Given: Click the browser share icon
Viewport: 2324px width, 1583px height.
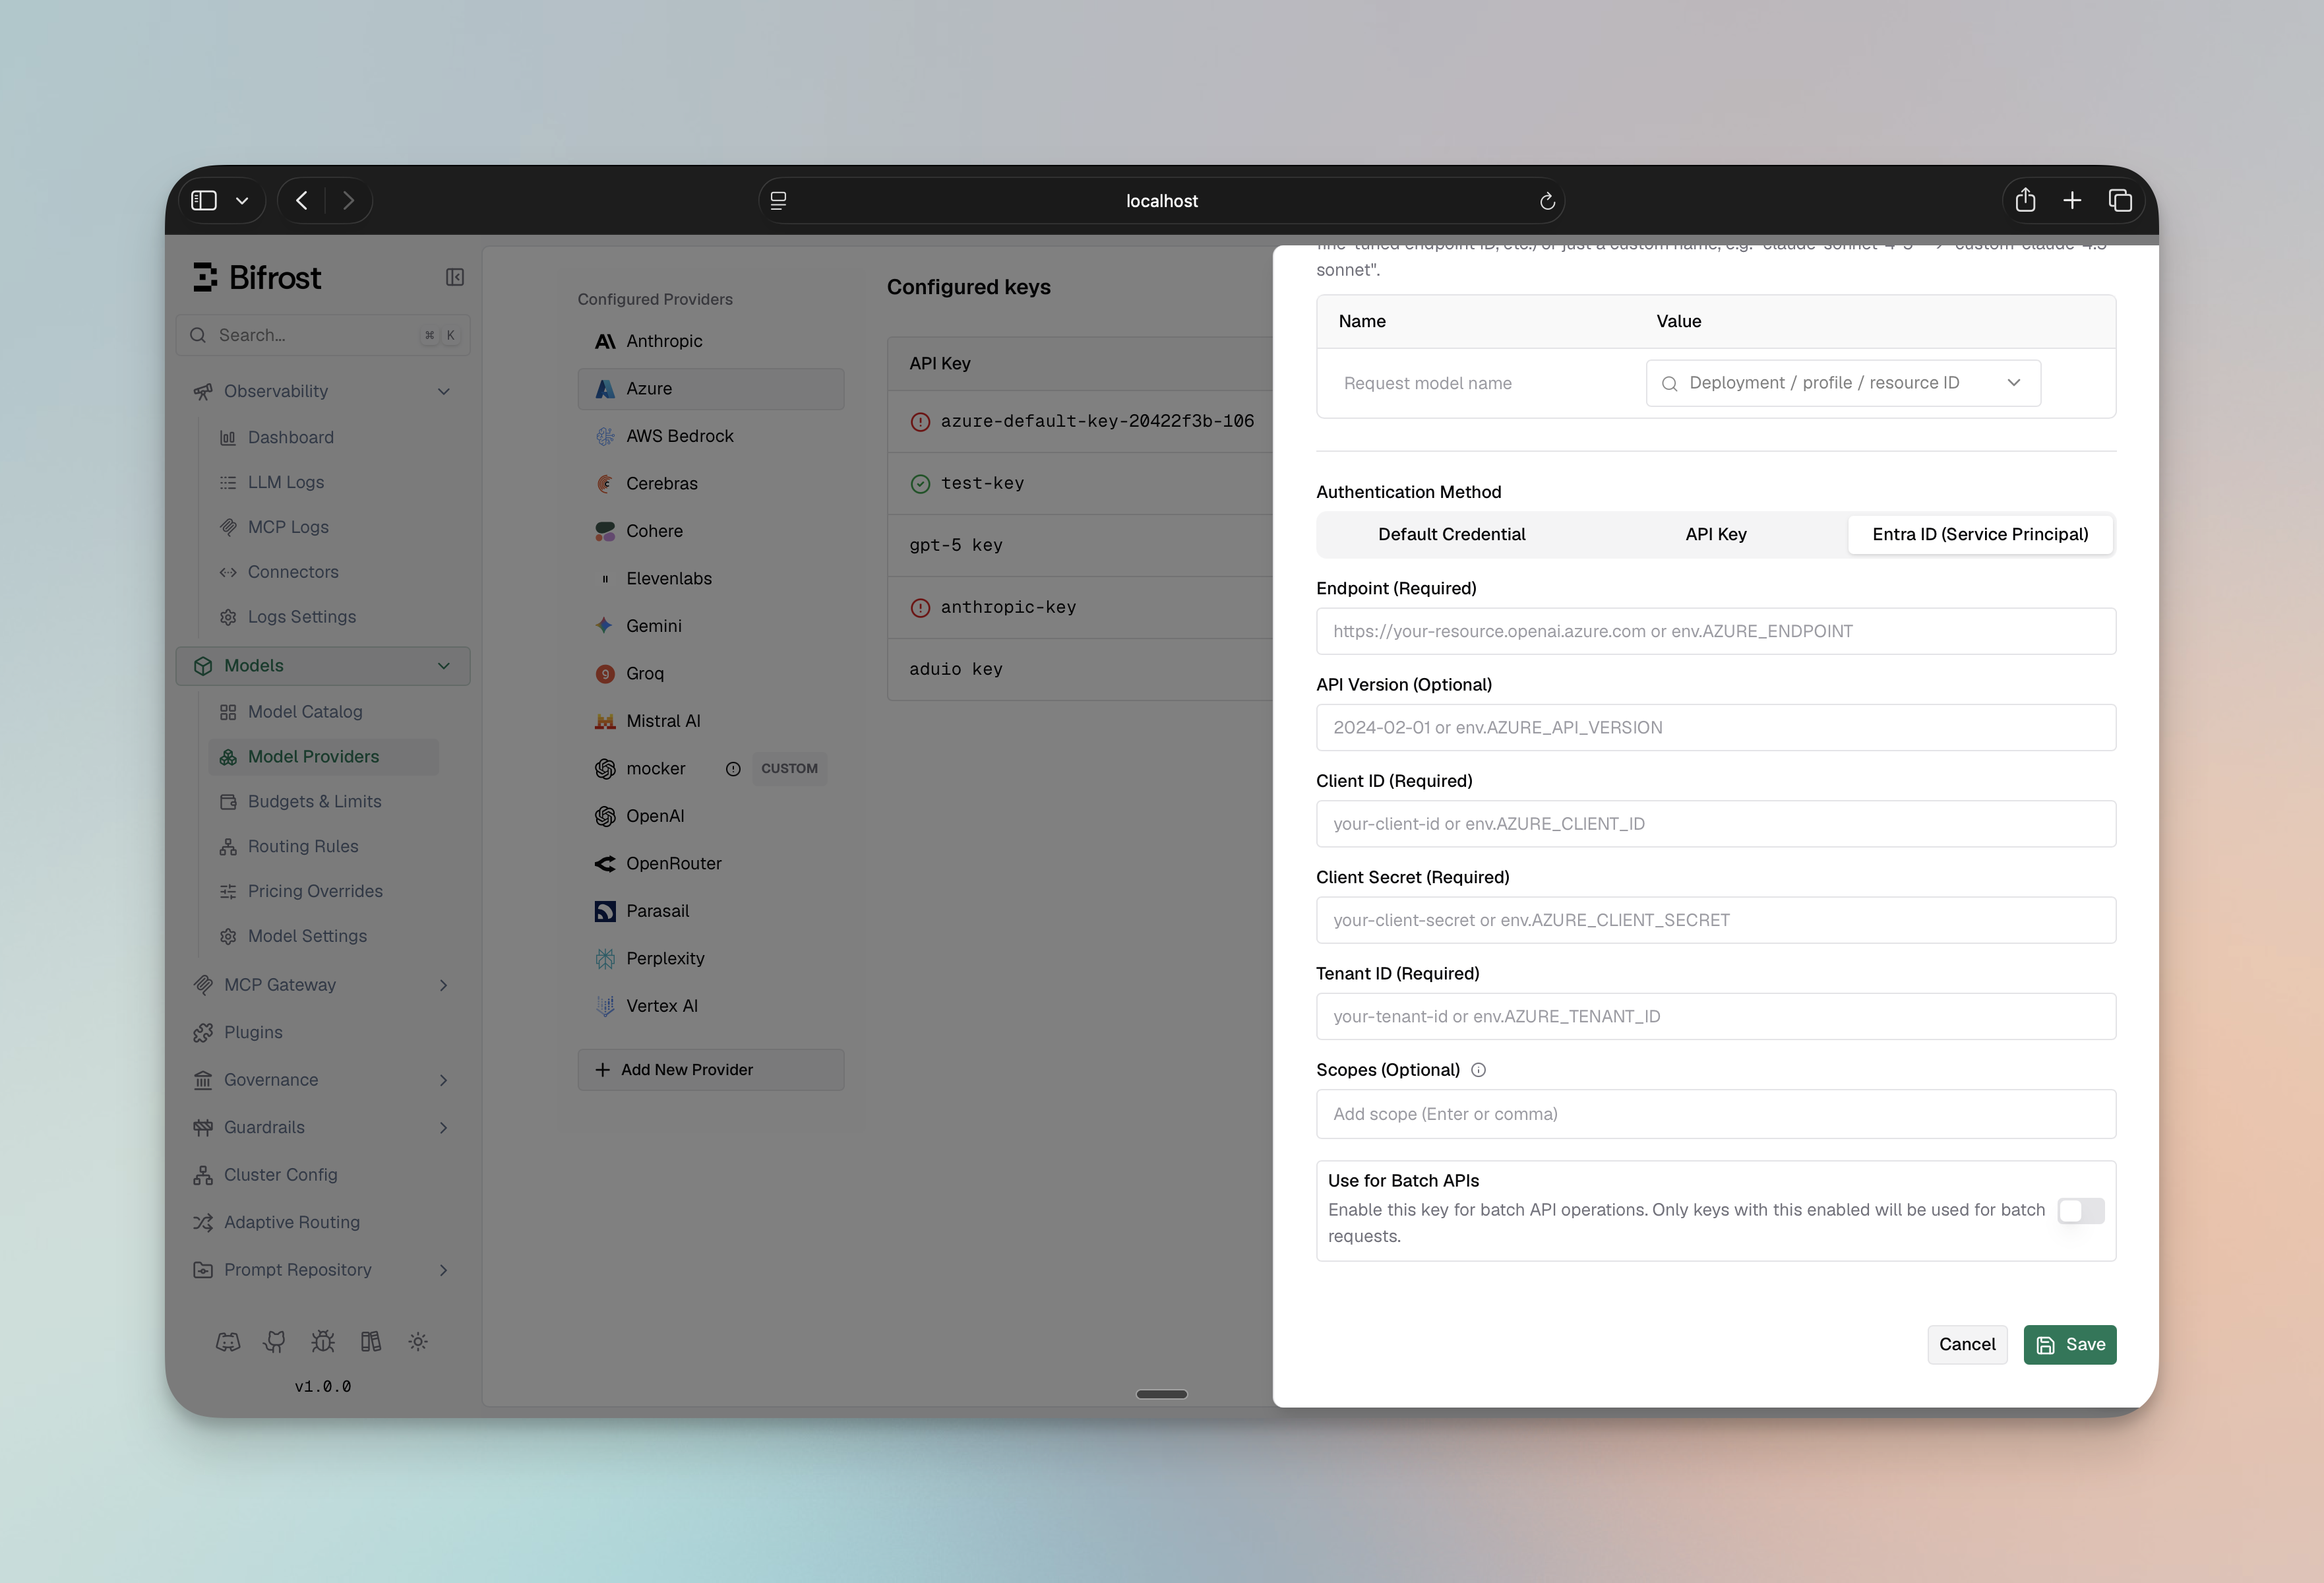Looking at the screenshot, I should tap(2025, 200).
